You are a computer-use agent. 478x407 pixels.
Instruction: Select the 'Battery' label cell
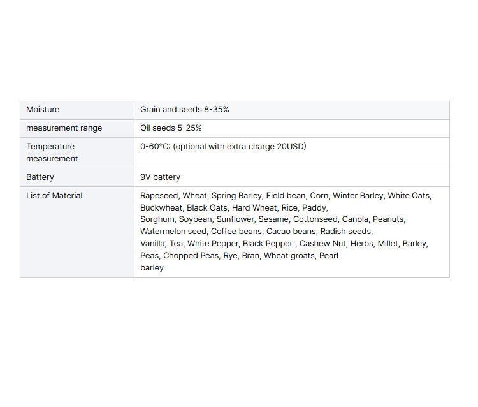[77, 177]
